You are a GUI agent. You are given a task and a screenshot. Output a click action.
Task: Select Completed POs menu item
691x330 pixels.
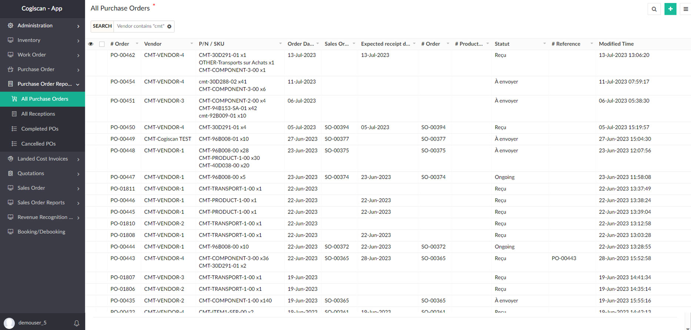40,129
